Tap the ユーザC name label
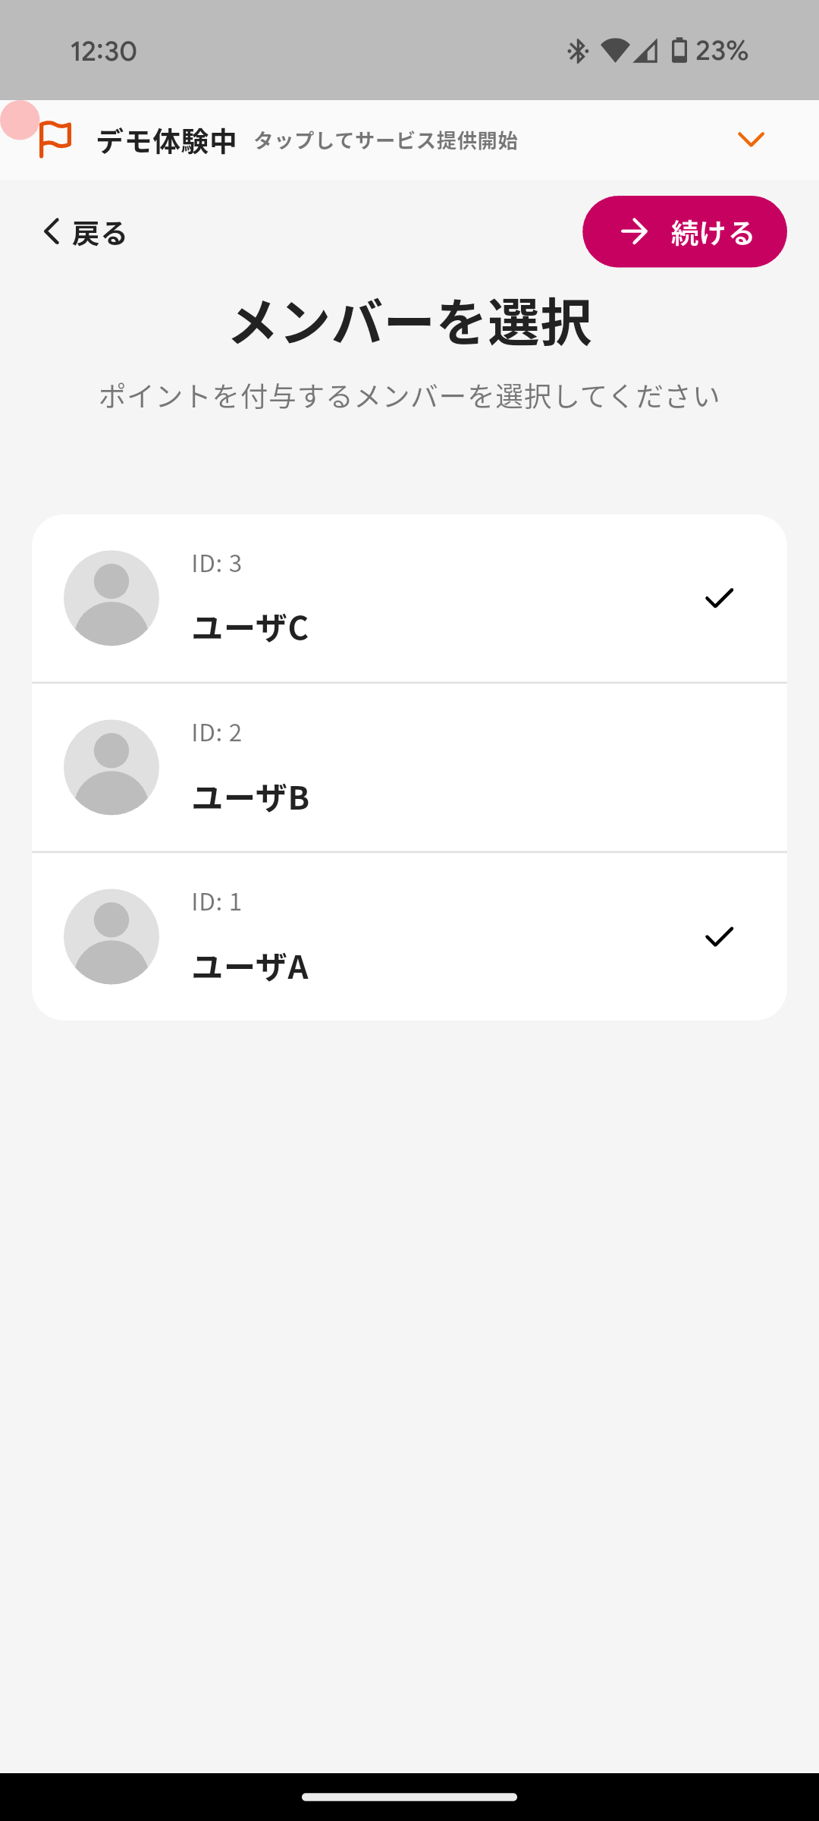This screenshot has width=819, height=1821. 250,628
